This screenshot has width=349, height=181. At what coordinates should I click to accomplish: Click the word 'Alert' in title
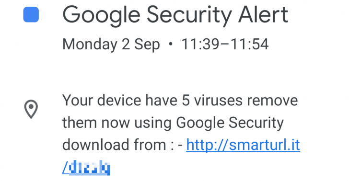click(263, 15)
